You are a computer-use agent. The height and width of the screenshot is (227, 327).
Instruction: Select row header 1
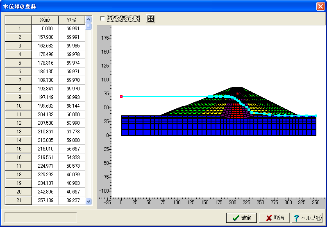pos(18,29)
